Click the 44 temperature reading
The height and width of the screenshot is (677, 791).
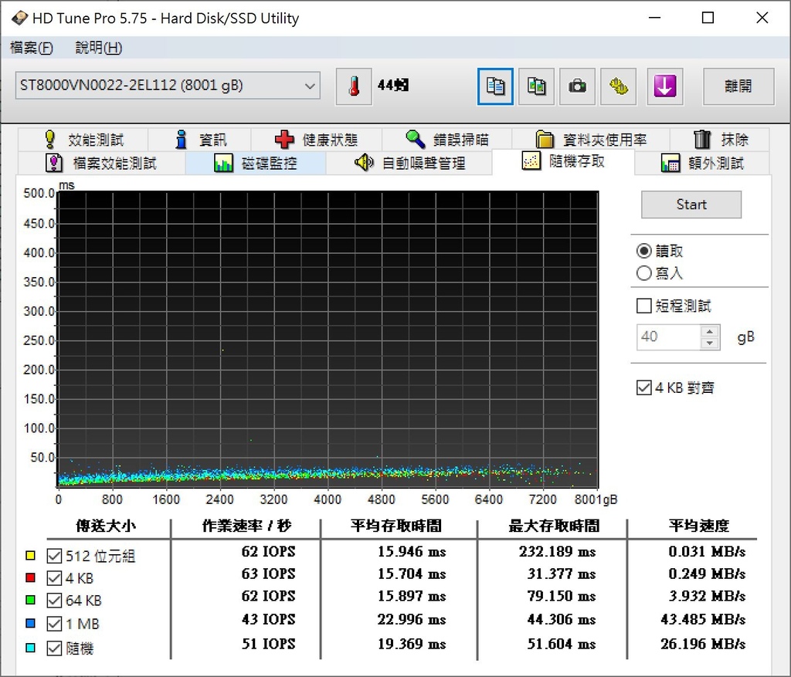tap(393, 85)
